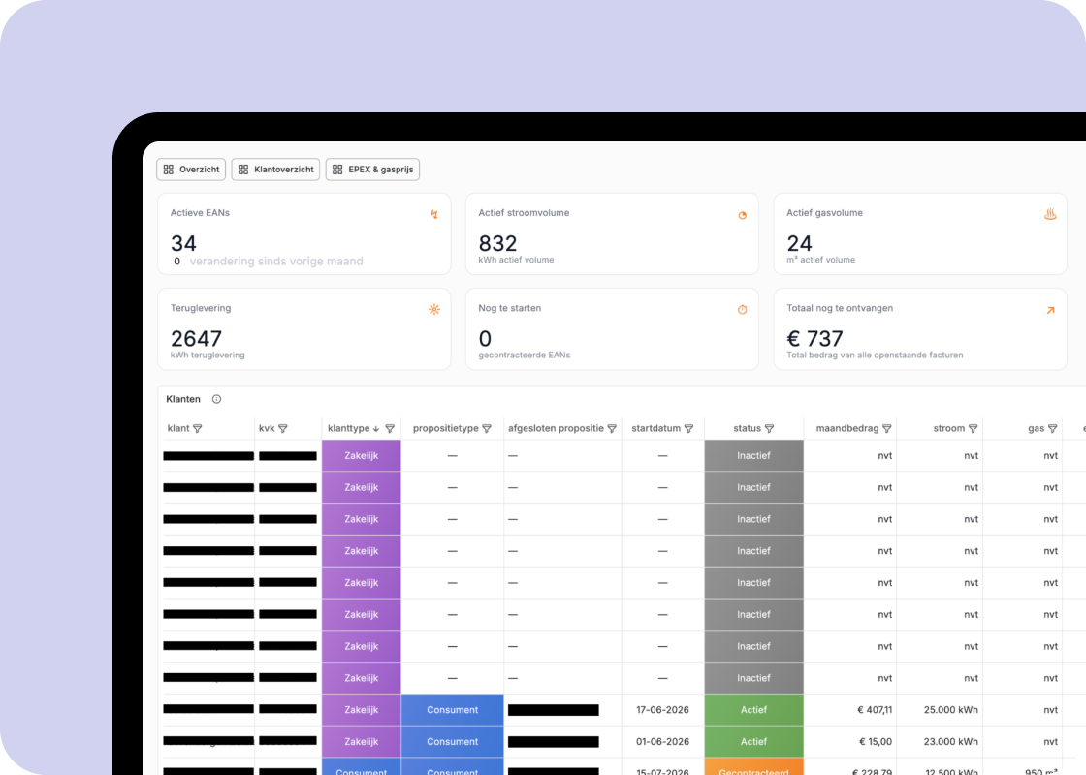
Task: Filter the afgesloten propositie column
Action: coord(612,429)
